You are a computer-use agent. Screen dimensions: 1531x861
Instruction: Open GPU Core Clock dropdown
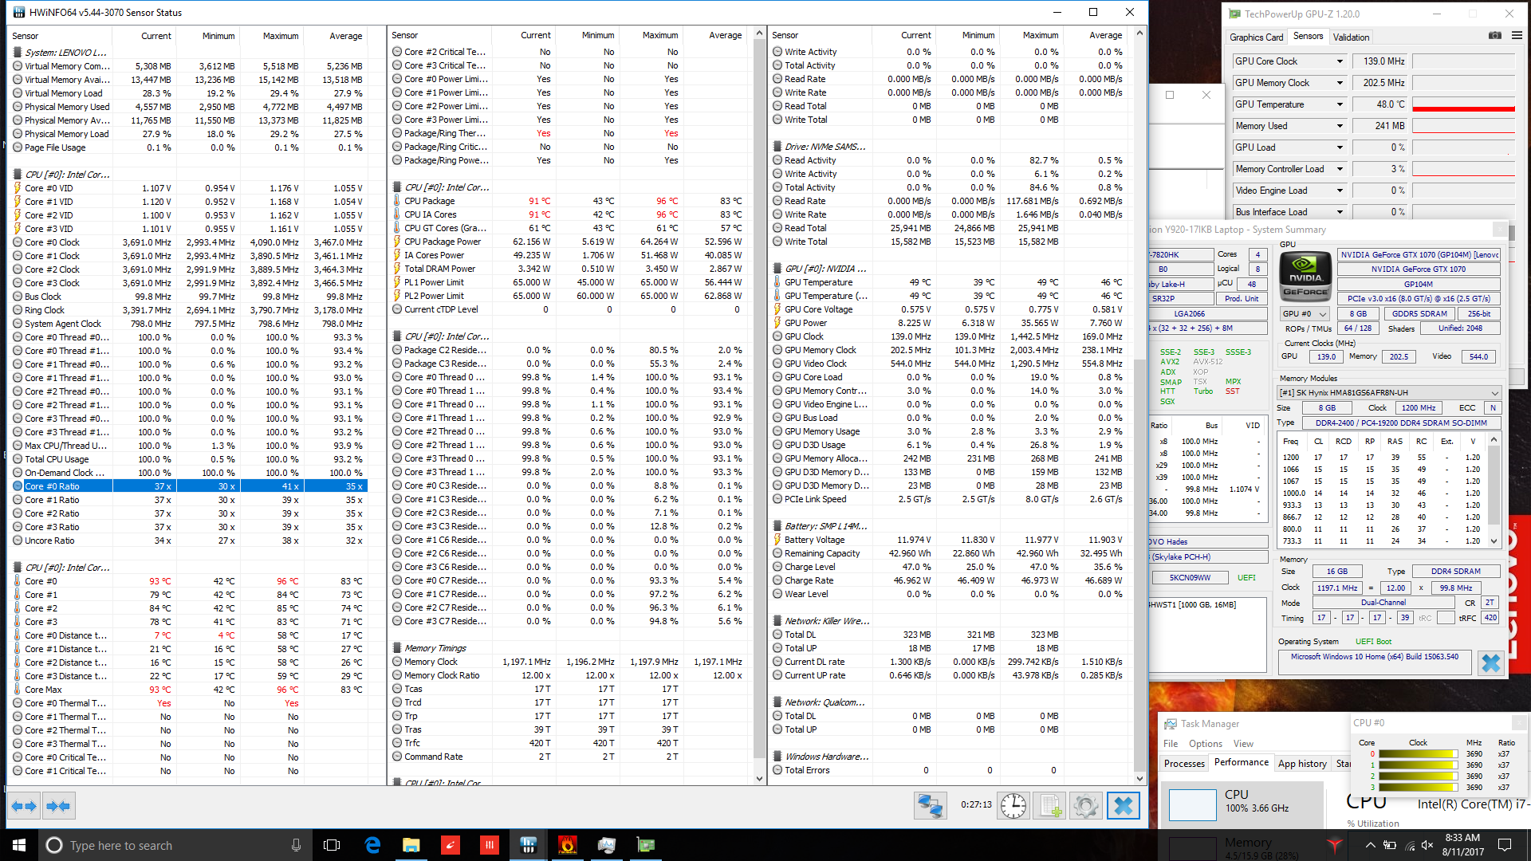coord(1340,61)
